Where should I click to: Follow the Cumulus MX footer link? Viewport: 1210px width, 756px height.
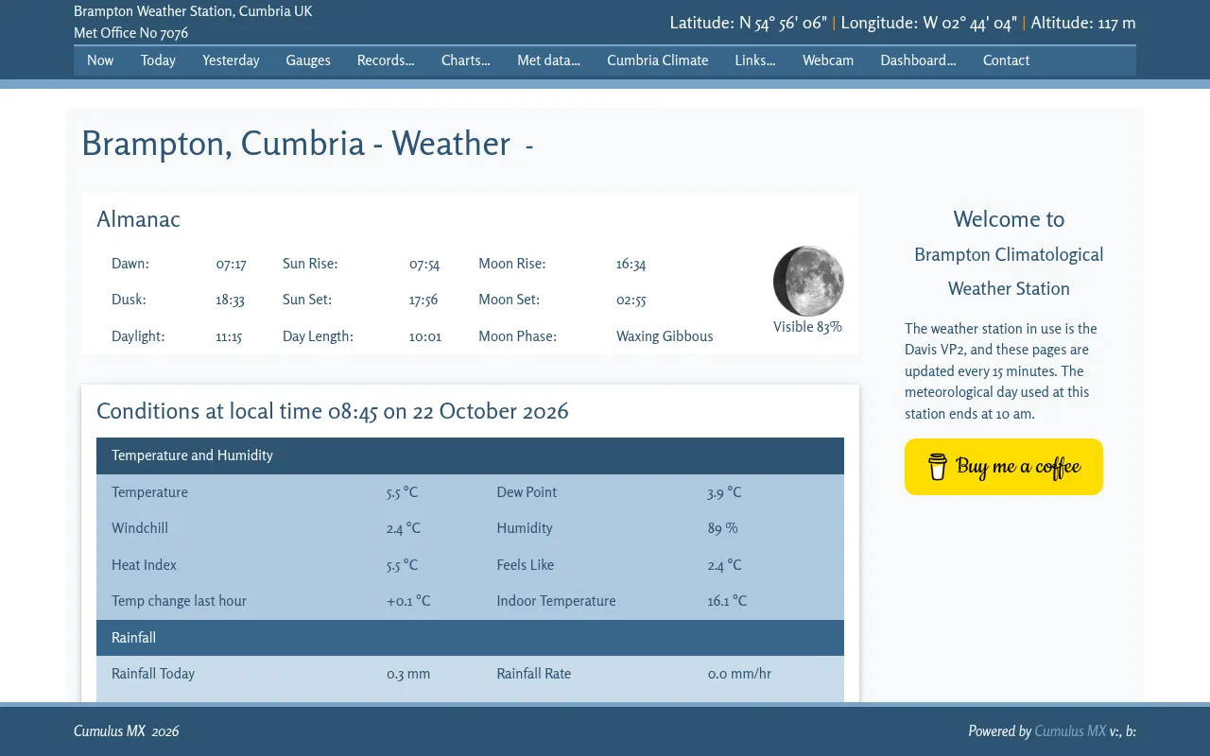(1070, 731)
